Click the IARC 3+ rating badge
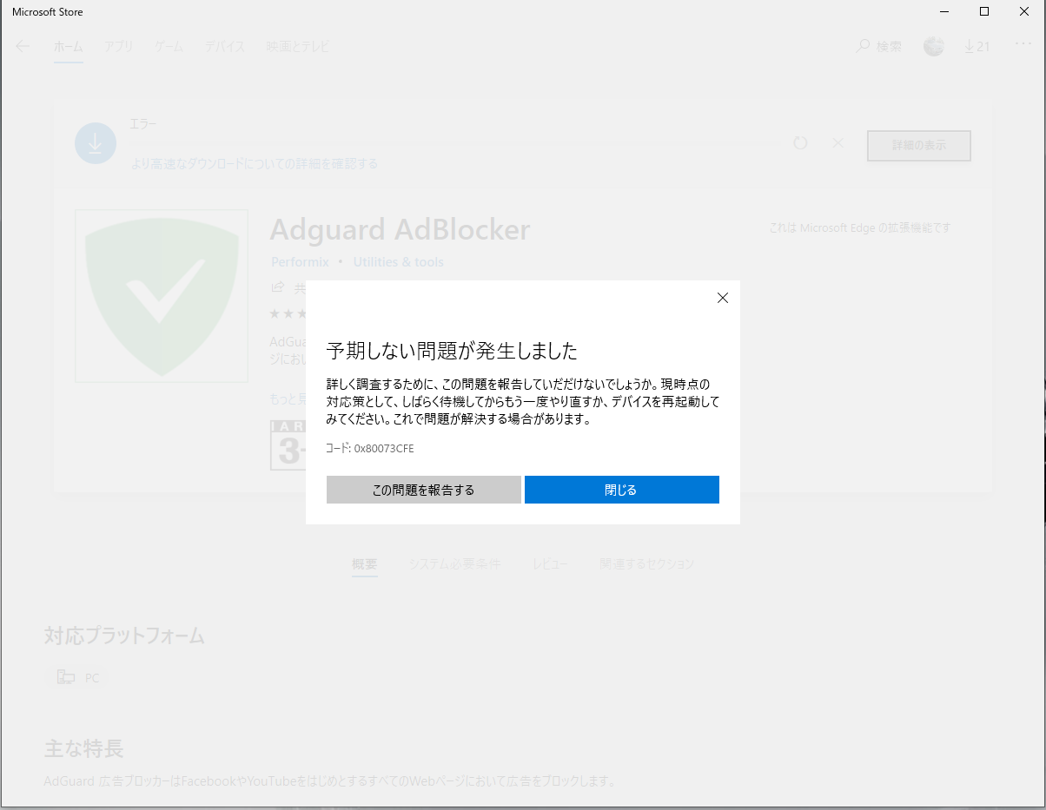The height and width of the screenshot is (810, 1046). tap(288, 445)
